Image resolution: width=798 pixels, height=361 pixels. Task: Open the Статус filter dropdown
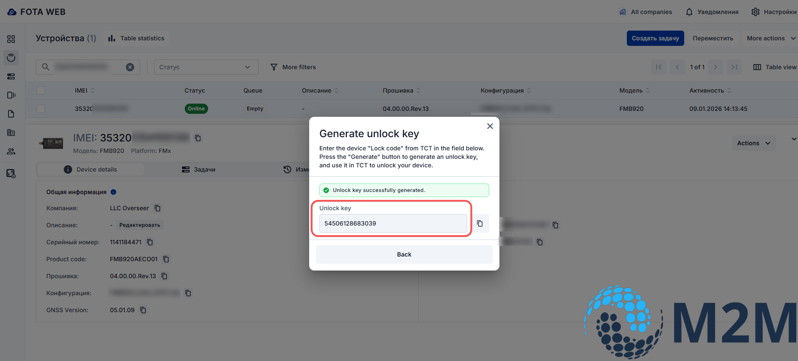click(x=206, y=67)
